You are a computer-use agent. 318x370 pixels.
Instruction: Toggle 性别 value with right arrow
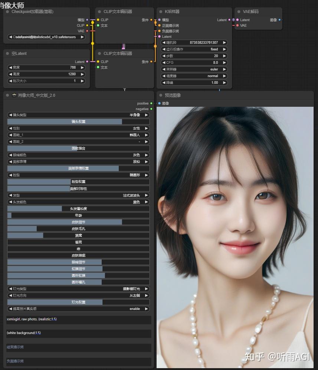146,128
